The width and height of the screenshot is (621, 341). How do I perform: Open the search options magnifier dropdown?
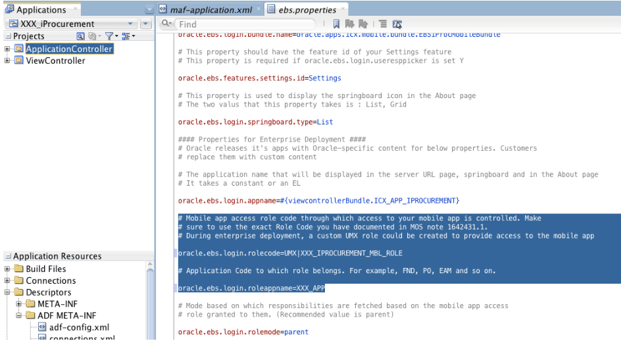point(166,24)
